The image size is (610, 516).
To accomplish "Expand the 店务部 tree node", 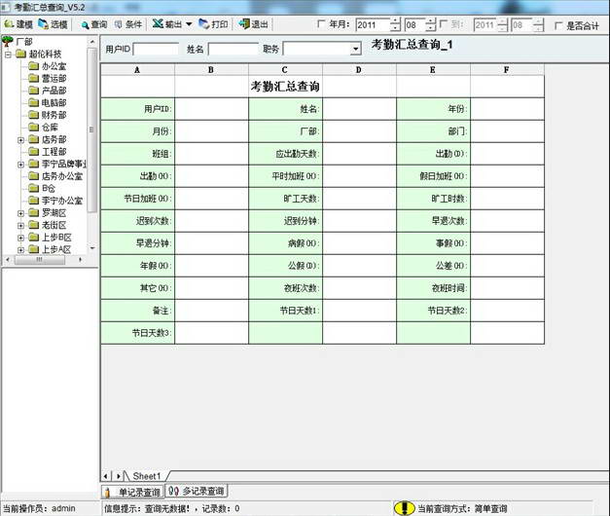I will point(20,140).
